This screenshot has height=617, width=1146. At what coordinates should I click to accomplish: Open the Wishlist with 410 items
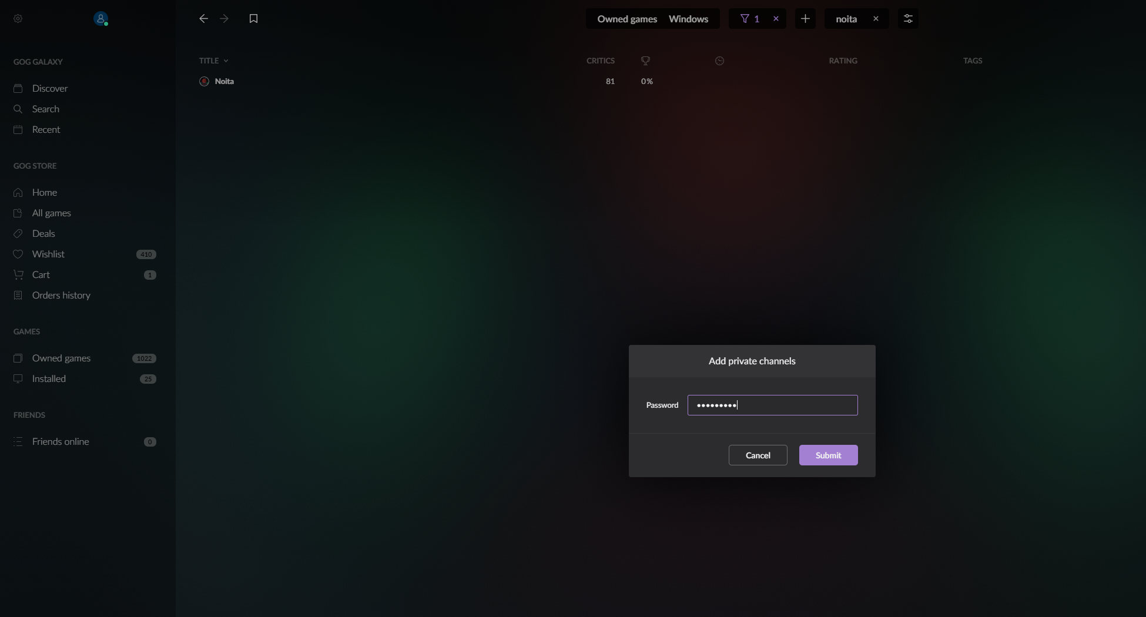coord(48,254)
